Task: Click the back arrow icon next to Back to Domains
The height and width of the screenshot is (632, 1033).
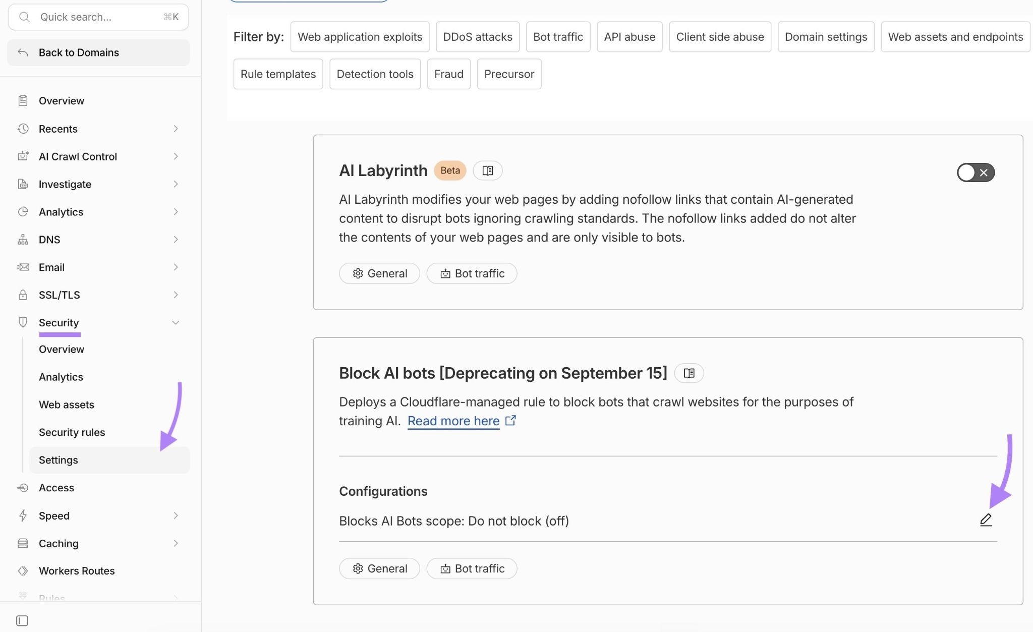Action: (x=23, y=52)
